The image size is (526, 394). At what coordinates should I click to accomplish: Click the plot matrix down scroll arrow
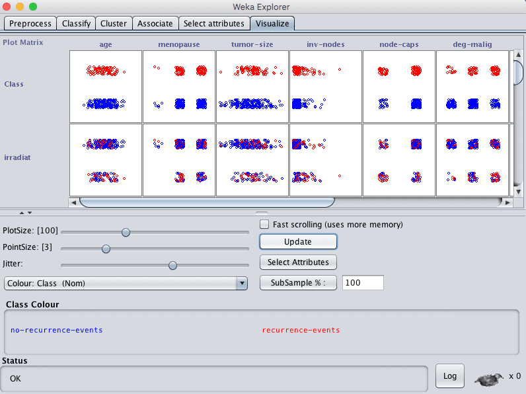pos(518,192)
